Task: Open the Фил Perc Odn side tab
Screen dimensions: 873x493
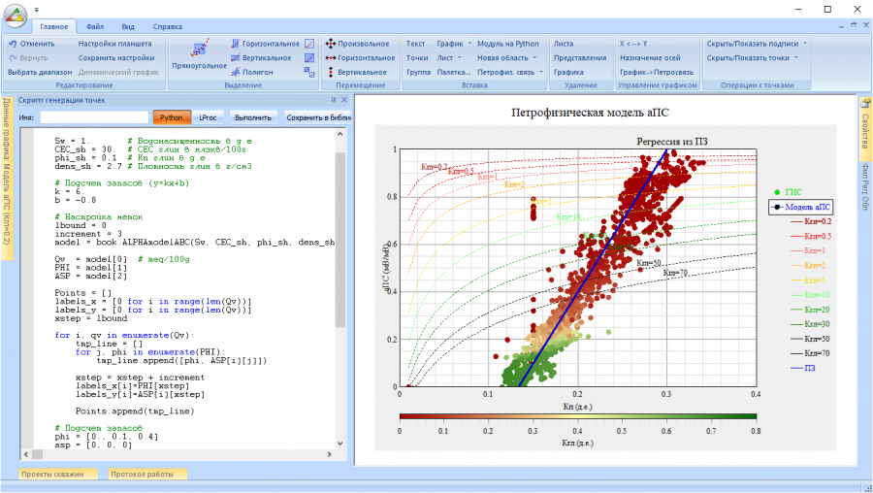Action: [x=865, y=187]
